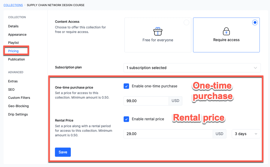
Task: Open the Subscription plan dropdown
Action: click(192, 68)
